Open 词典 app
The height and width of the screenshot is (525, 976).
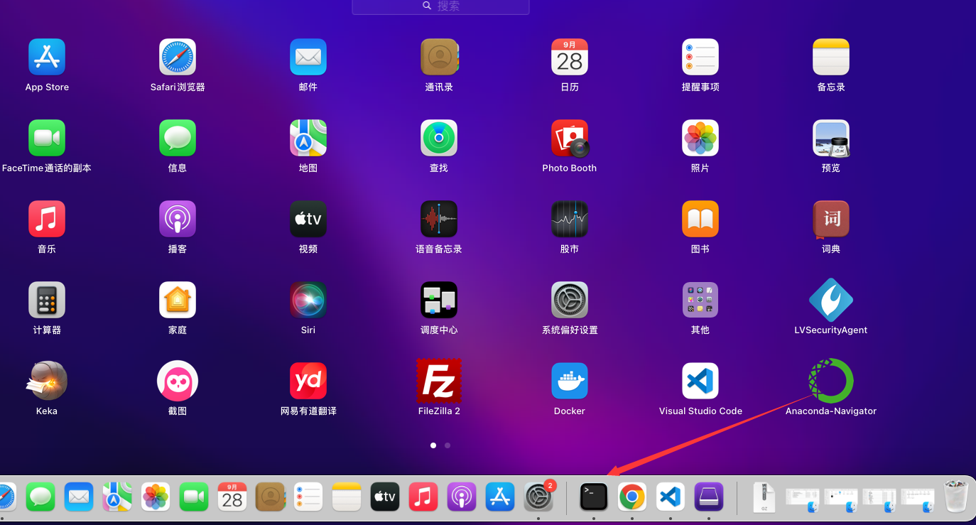click(x=831, y=219)
